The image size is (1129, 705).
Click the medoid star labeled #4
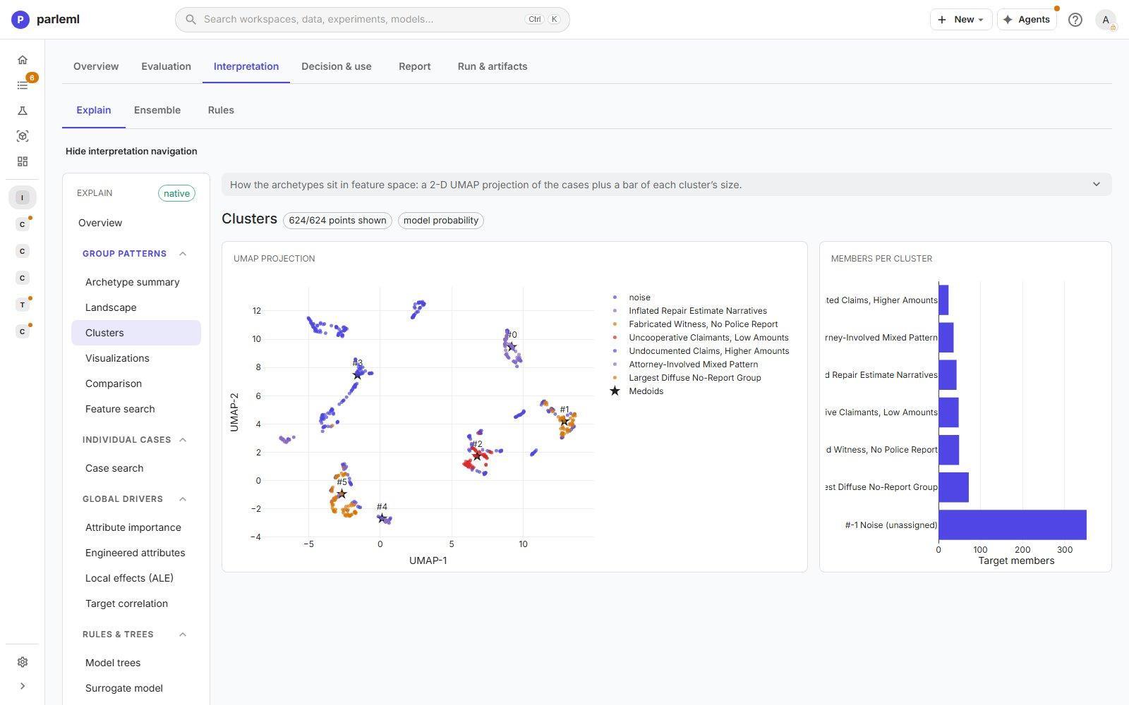pos(382,518)
